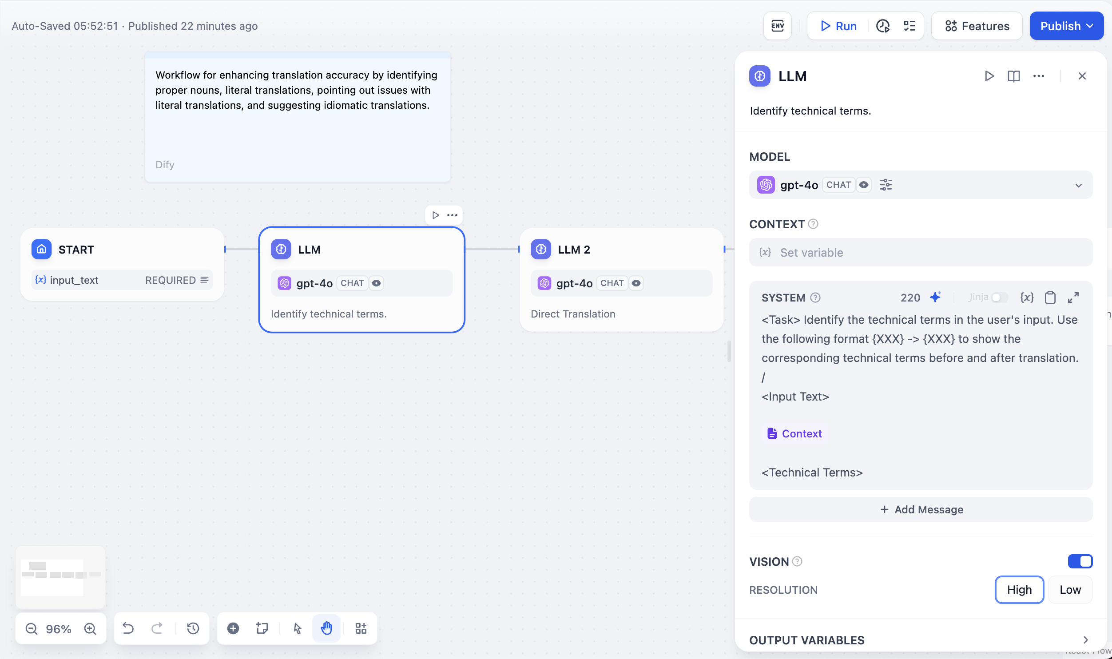Expand the SYSTEM prompt editor to fullscreen

point(1073,298)
